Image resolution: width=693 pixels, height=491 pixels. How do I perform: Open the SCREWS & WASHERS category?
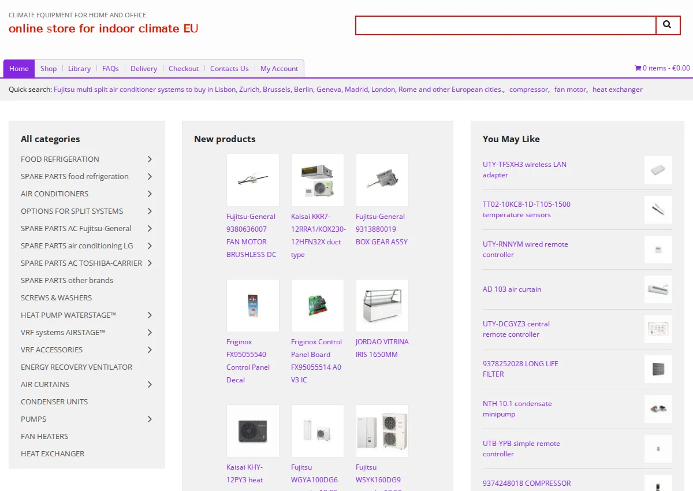pos(57,297)
